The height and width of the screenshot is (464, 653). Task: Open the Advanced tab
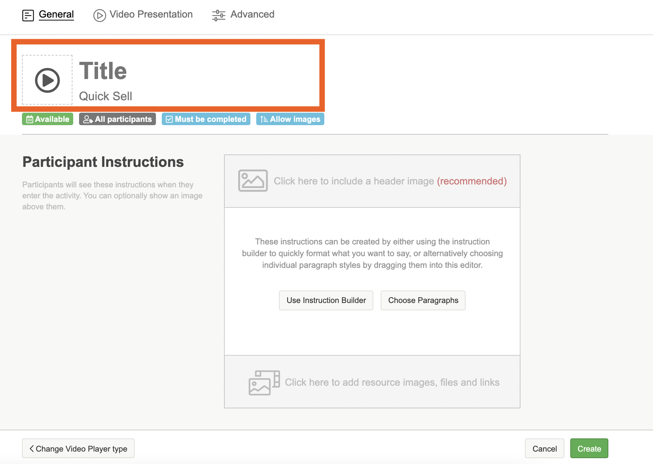pyautogui.click(x=252, y=15)
